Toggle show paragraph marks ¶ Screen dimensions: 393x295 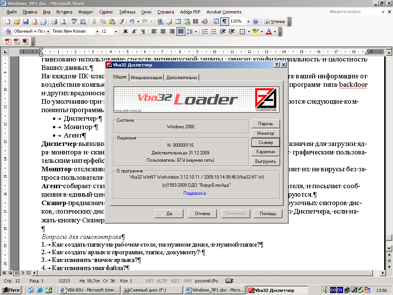pos(225,22)
